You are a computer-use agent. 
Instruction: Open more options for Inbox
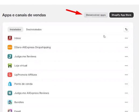[126, 38]
